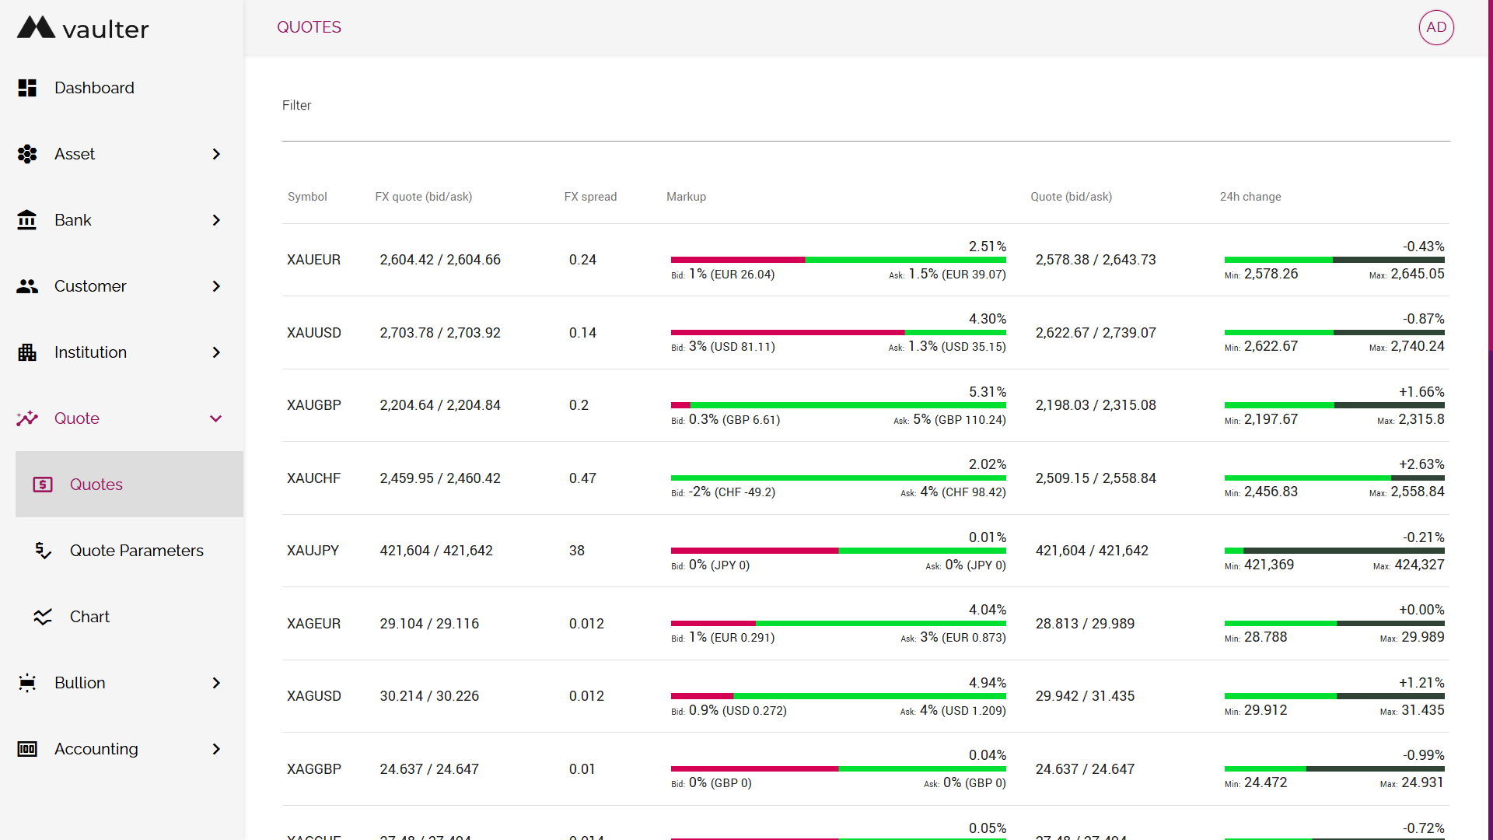Screen dimensions: 1493x840
Task: Click the XAUUSD markup bar
Action: coord(838,332)
